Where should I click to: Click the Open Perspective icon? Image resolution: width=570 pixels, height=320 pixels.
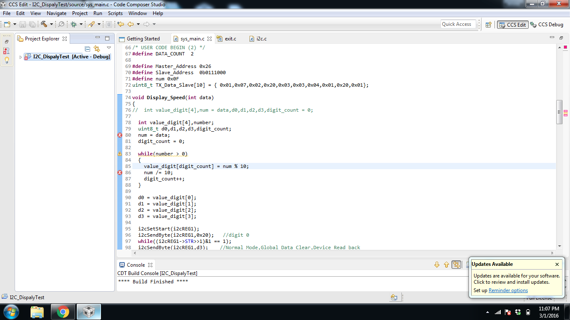coord(489,25)
